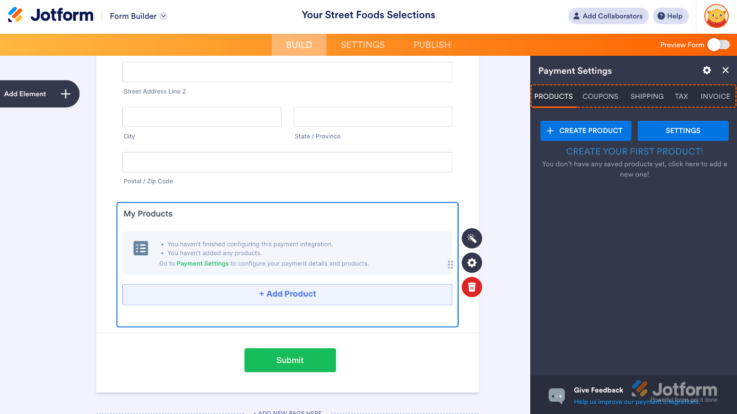Click the magic wand wizard icon
This screenshot has height=414, width=737.
click(x=472, y=238)
